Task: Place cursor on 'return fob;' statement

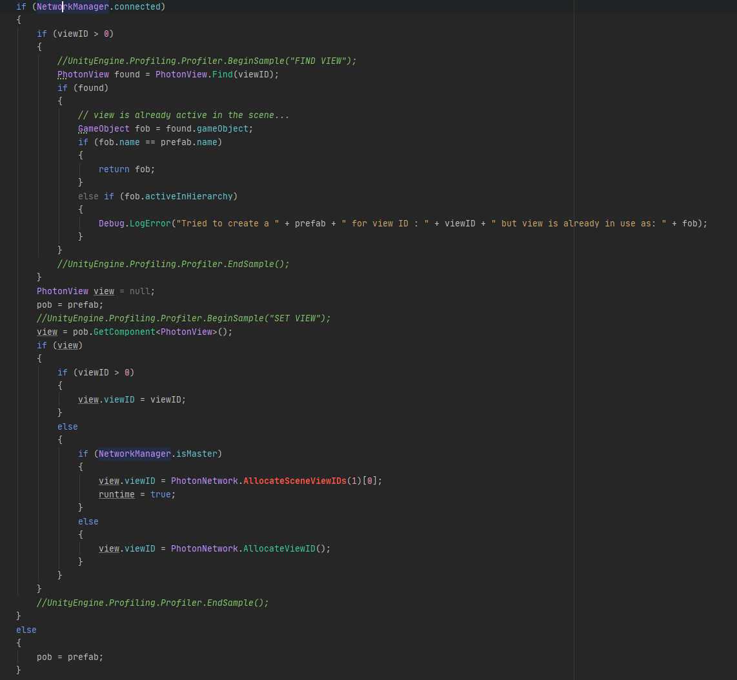Action: (126, 169)
